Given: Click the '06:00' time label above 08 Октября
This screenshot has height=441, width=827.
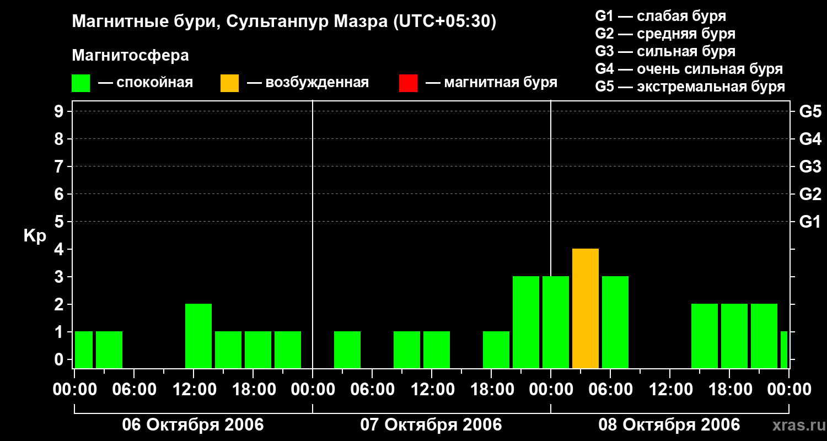Looking at the screenshot, I should [610, 390].
